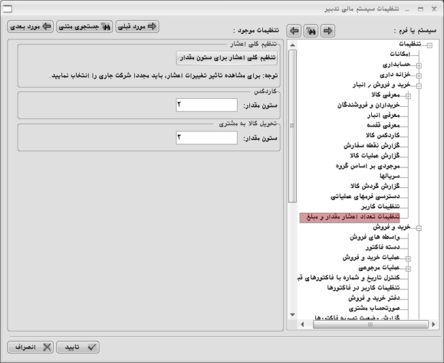This screenshot has width=444, height=363.
Task: Click تنظیم کلی اعشار برای ستون مقدار button
Action: pos(227,57)
